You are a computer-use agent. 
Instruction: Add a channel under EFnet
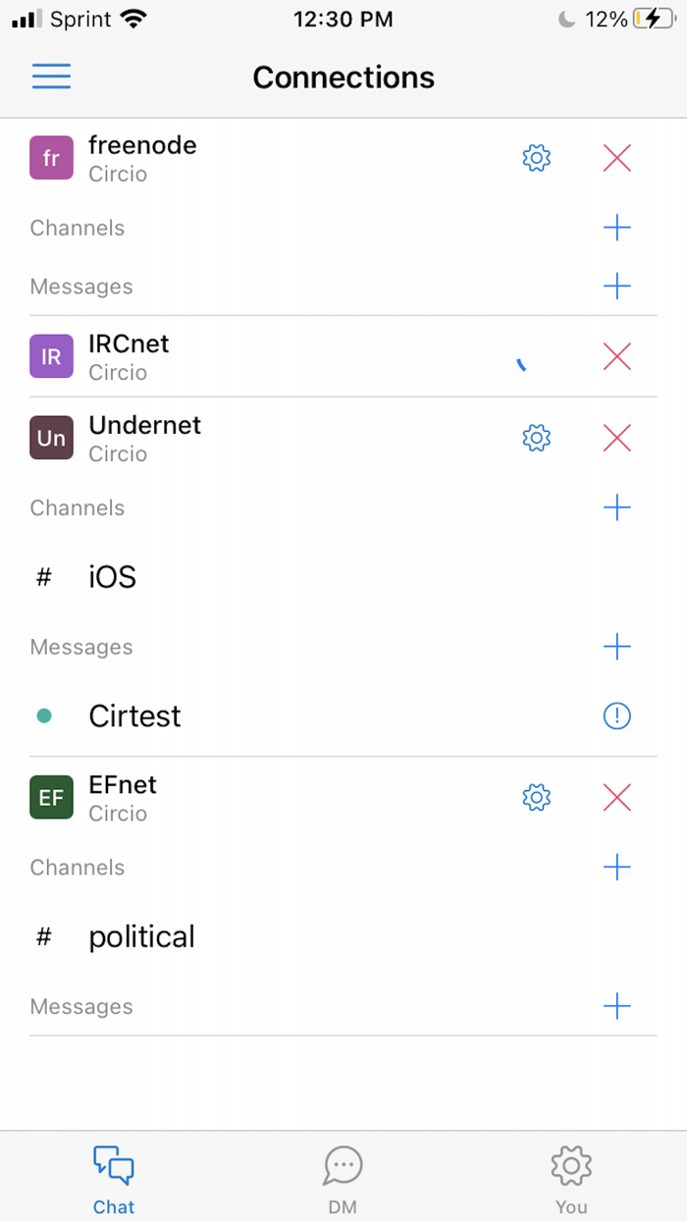tap(616, 868)
